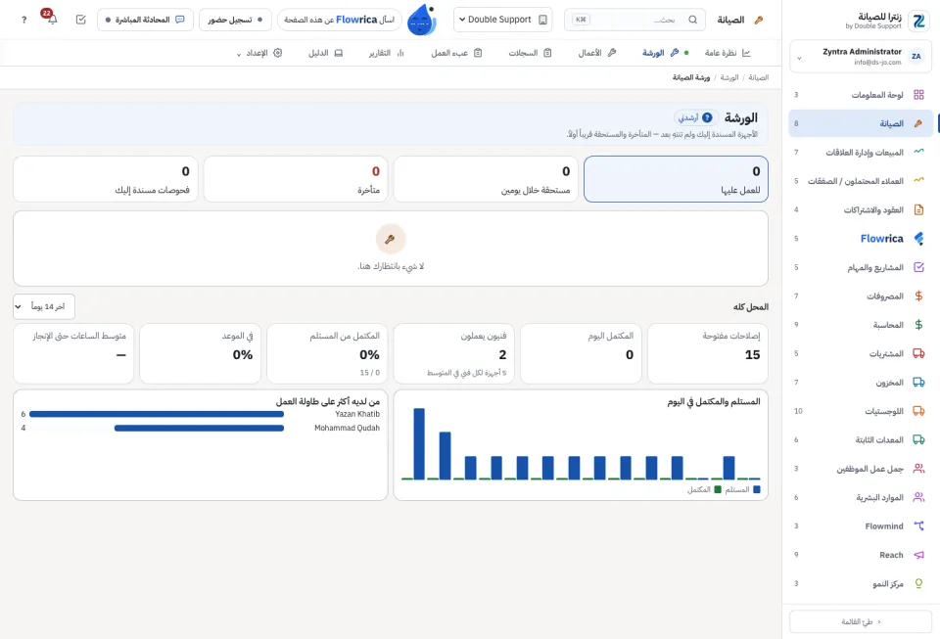
Task: Open the Flowmind sidebar icon
Action: coord(918,525)
